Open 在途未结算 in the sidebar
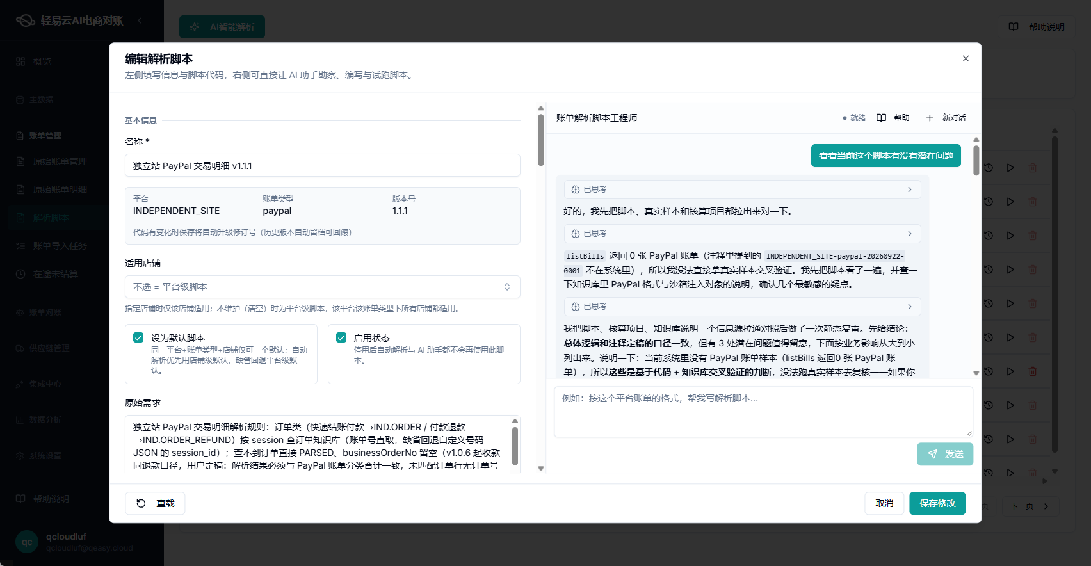Viewport: 1091px width, 566px height. pos(54,274)
